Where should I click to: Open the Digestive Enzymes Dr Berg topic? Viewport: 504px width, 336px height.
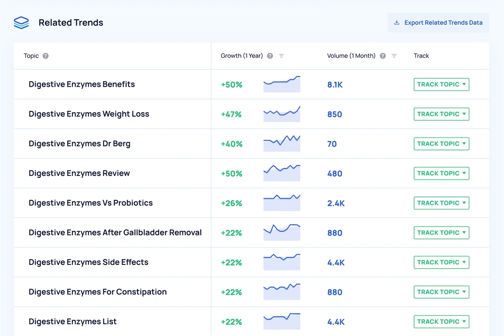pyautogui.click(x=79, y=144)
